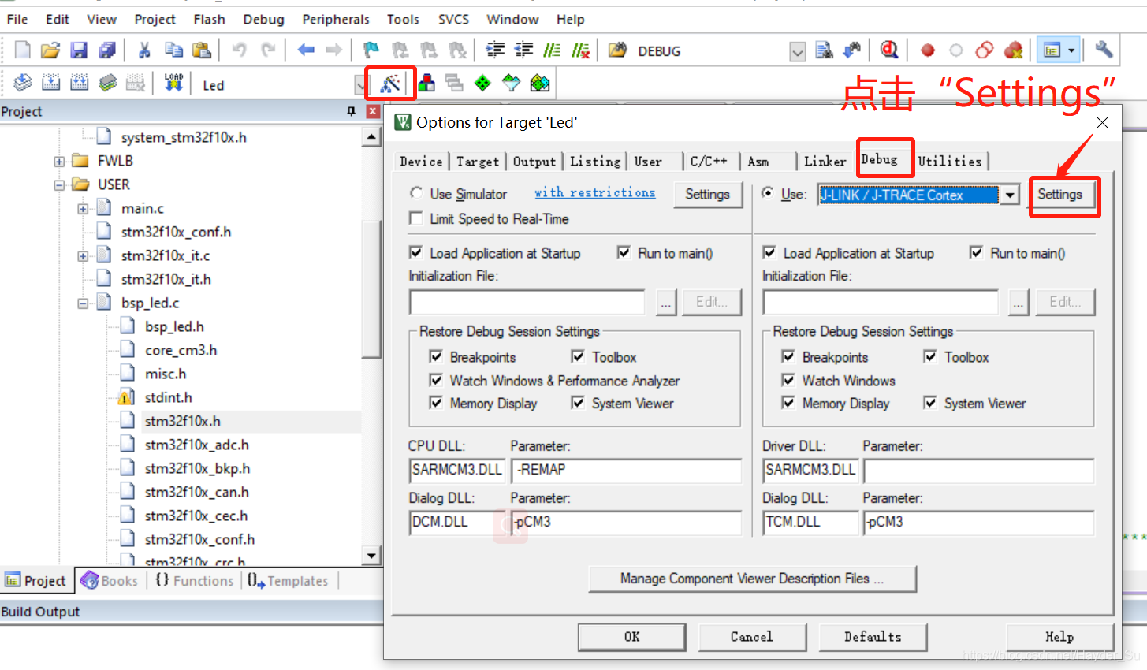Open the Flash menu
This screenshot has width=1147, height=670.
[209, 19]
